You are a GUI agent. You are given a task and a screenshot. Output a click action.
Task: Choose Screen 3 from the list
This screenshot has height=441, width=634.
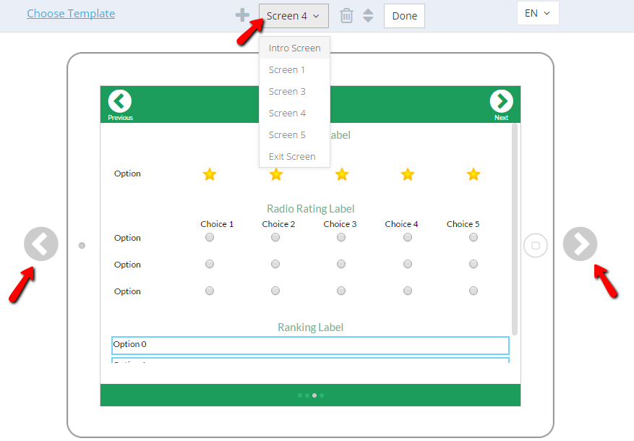click(294, 91)
